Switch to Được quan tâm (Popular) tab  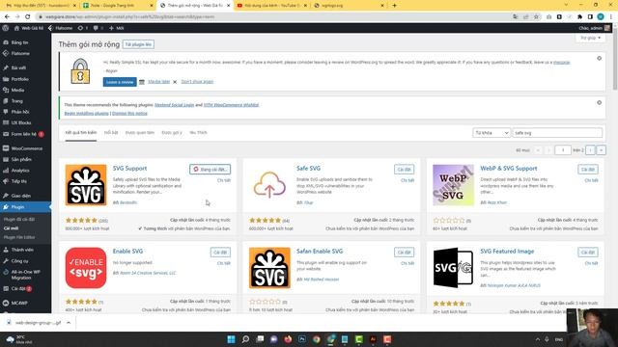click(x=139, y=133)
